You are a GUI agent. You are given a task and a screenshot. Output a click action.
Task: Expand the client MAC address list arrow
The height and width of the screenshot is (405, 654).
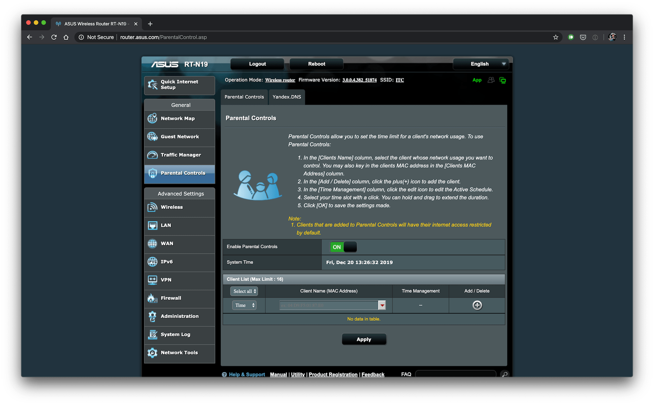click(x=382, y=305)
